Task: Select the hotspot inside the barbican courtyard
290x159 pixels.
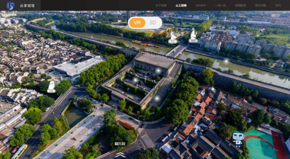Action: click(135, 80)
